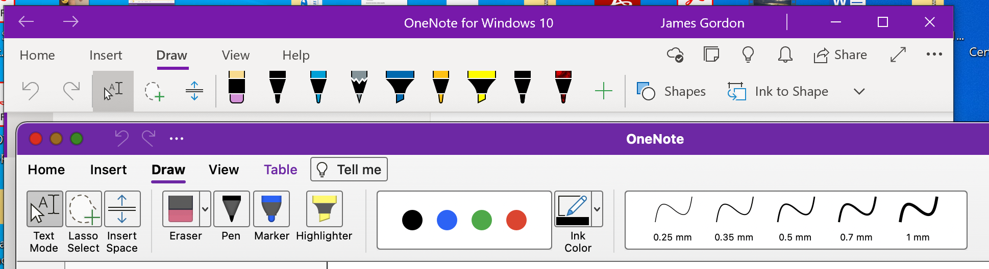Open the Eraser dropdown arrow
989x269 pixels.
[x=205, y=209]
